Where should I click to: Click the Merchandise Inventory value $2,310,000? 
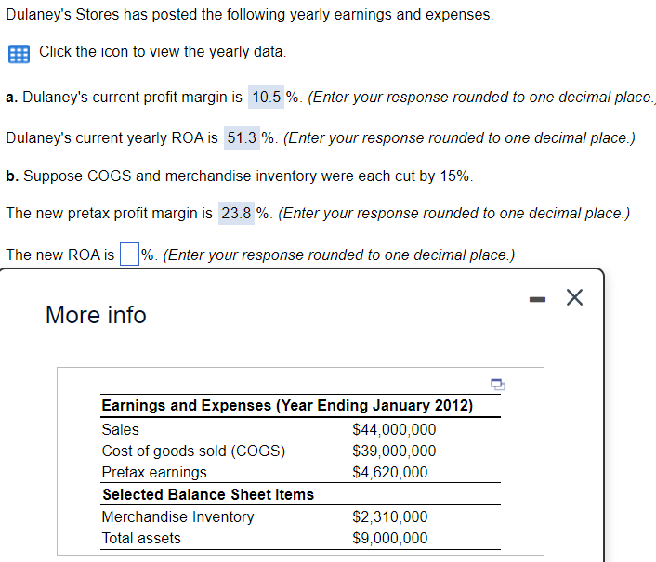[x=390, y=516]
